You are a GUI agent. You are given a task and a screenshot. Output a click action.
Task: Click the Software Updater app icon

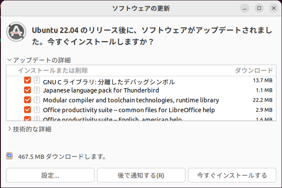(x=16, y=32)
